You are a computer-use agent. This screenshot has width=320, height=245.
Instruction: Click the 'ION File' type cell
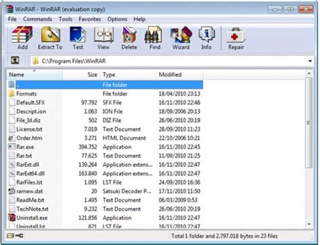pos(113,111)
